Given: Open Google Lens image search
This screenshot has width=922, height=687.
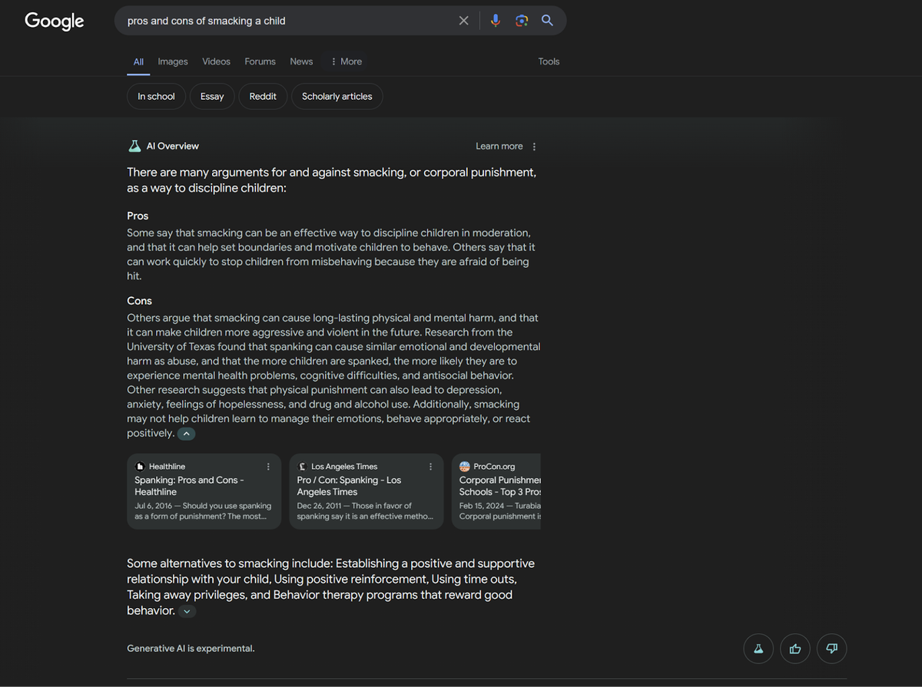Looking at the screenshot, I should click(x=522, y=21).
